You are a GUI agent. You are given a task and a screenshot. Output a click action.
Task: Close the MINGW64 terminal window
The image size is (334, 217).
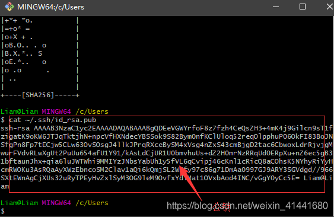(x=329, y=7)
